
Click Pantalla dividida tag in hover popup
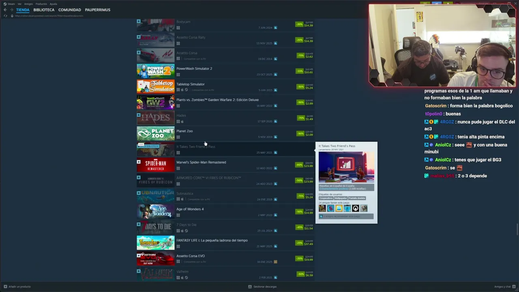click(x=357, y=198)
